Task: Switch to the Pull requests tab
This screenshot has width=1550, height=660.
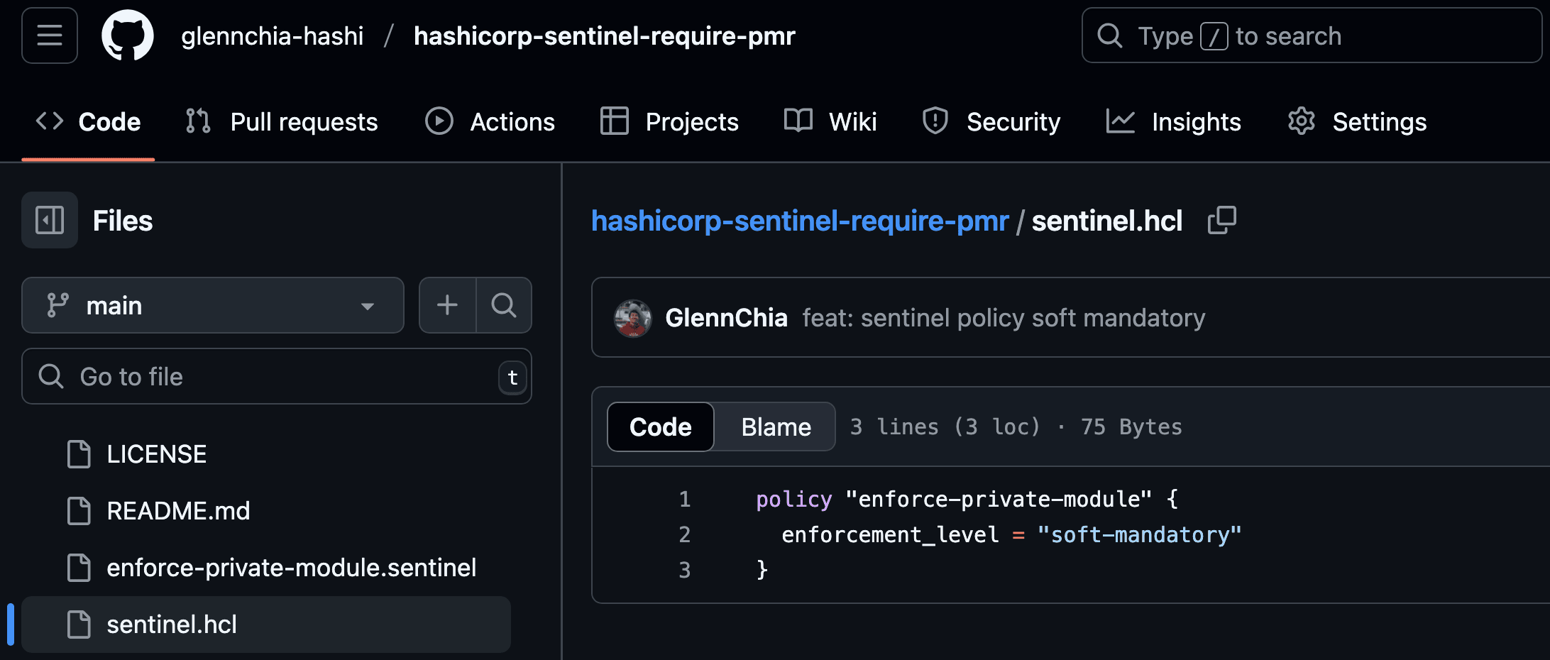Action: click(x=282, y=121)
